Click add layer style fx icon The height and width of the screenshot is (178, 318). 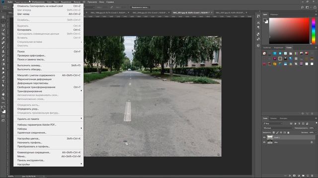coord(290,176)
